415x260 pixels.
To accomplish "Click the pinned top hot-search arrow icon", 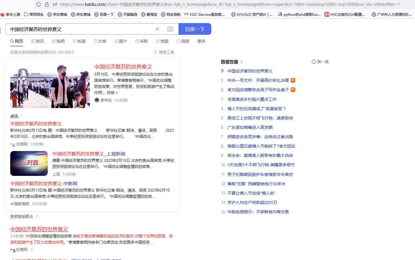I will click(x=222, y=71).
